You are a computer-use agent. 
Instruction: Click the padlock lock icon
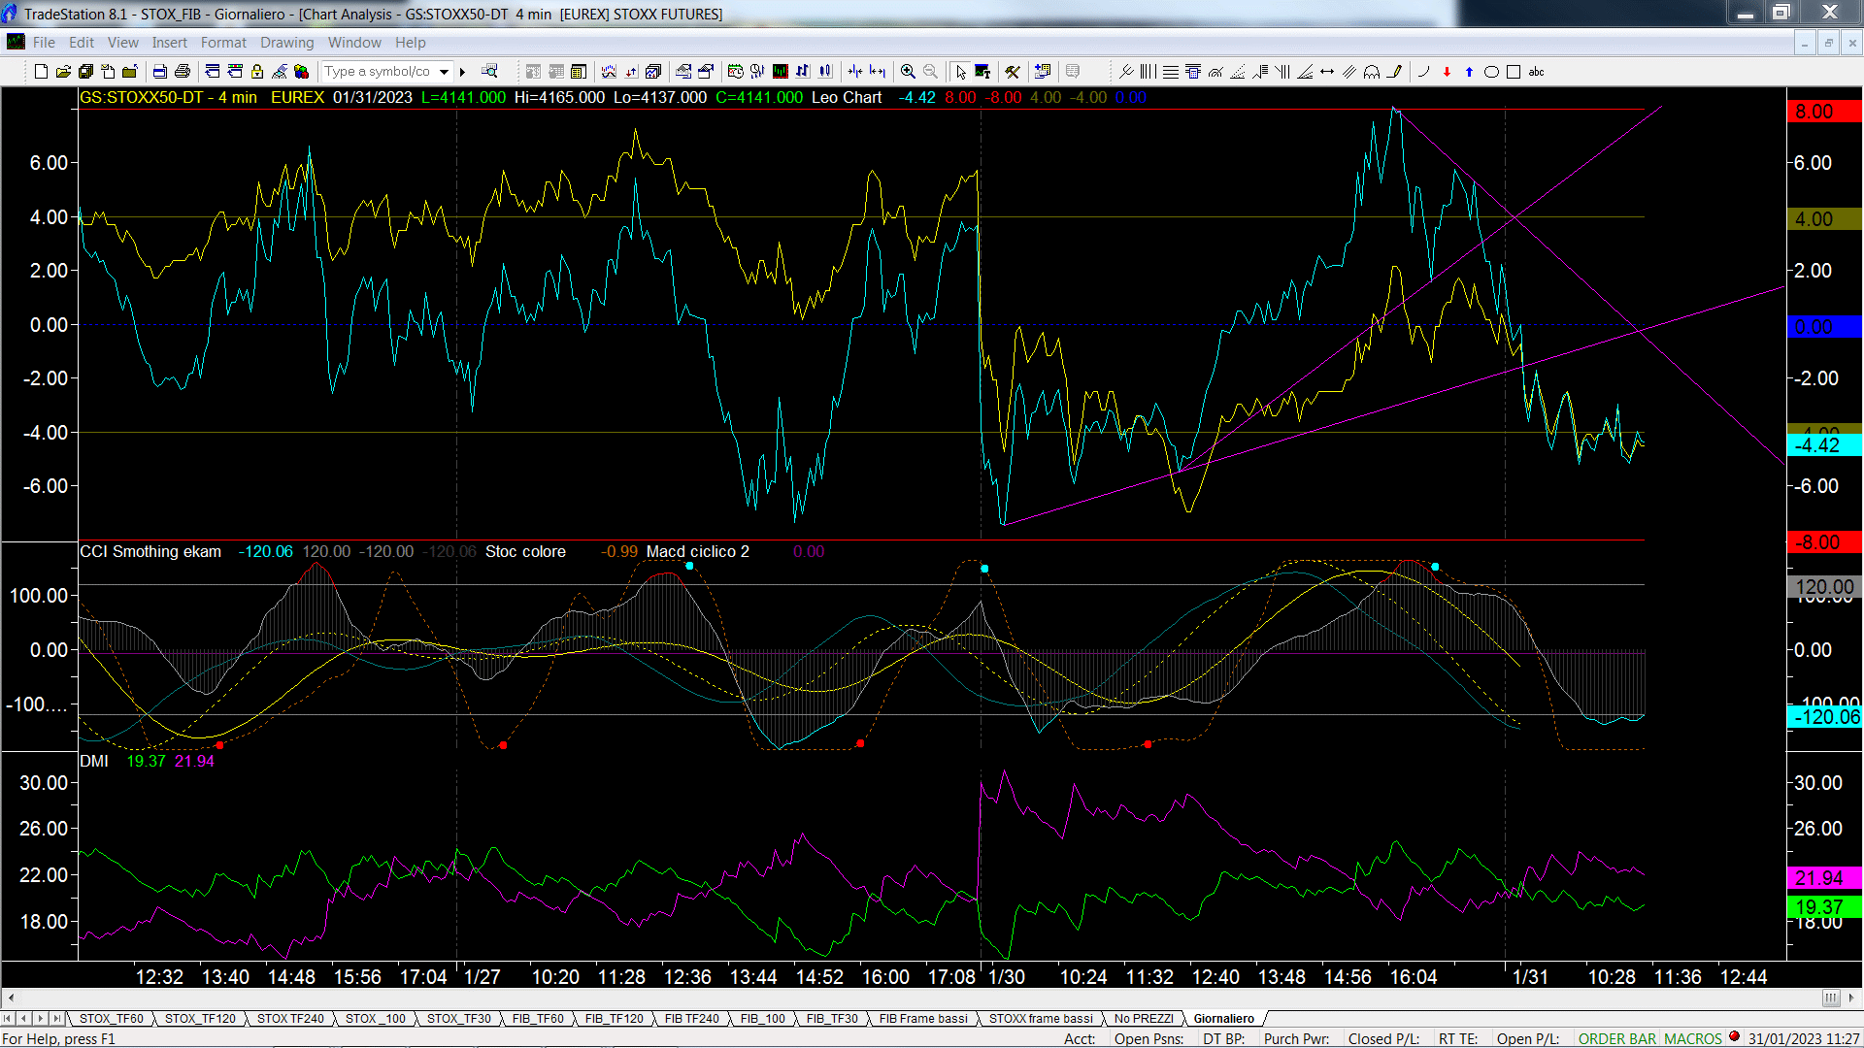(x=257, y=72)
